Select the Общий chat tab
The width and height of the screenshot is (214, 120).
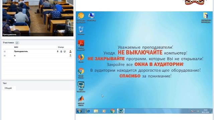click(x=8, y=88)
